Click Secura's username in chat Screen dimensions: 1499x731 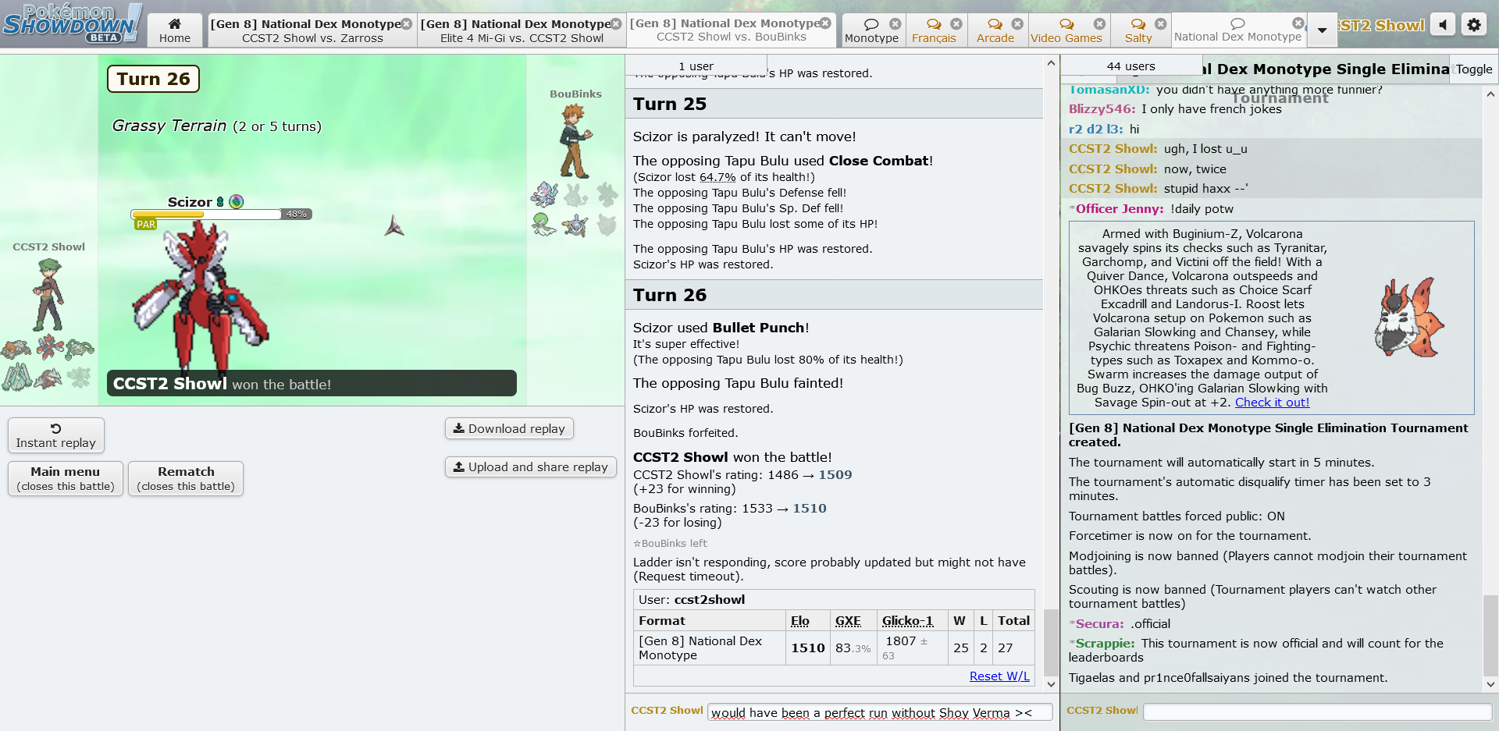pyautogui.click(x=1100, y=623)
